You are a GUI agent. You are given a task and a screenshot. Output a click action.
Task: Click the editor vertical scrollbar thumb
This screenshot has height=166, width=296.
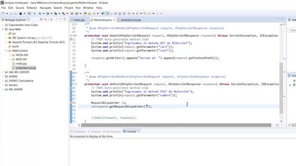click(x=281, y=88)
